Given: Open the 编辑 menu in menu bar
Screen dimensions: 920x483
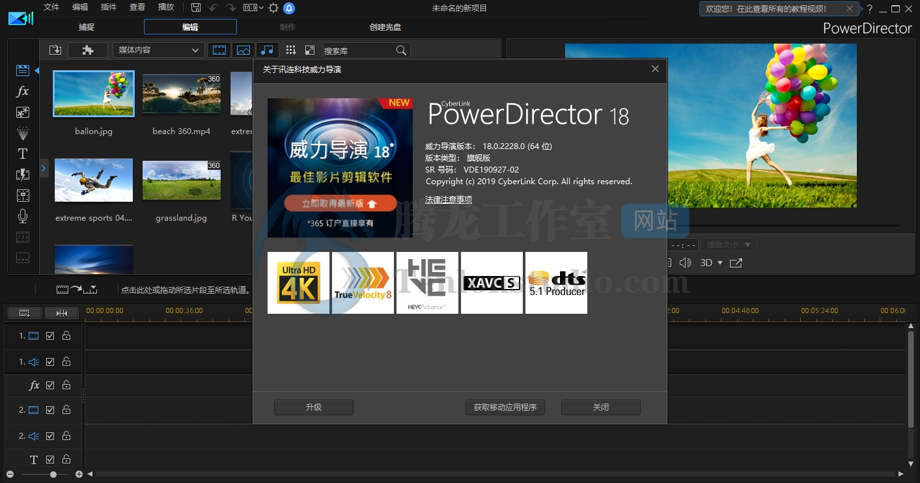Looking at the screenshot, I should (80, 7).
